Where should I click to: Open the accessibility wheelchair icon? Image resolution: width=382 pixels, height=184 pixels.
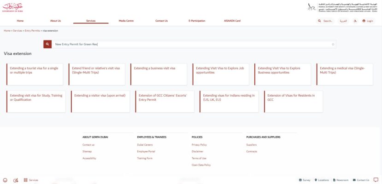click(x=355, y=21)
